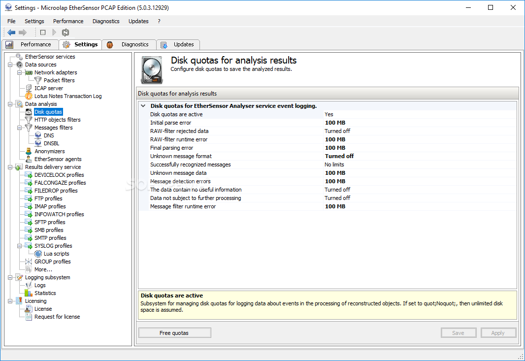Viewport: 525px width, 361px height.
Task: Open the Settings menu in menu bar
Action: click(34, 21)
